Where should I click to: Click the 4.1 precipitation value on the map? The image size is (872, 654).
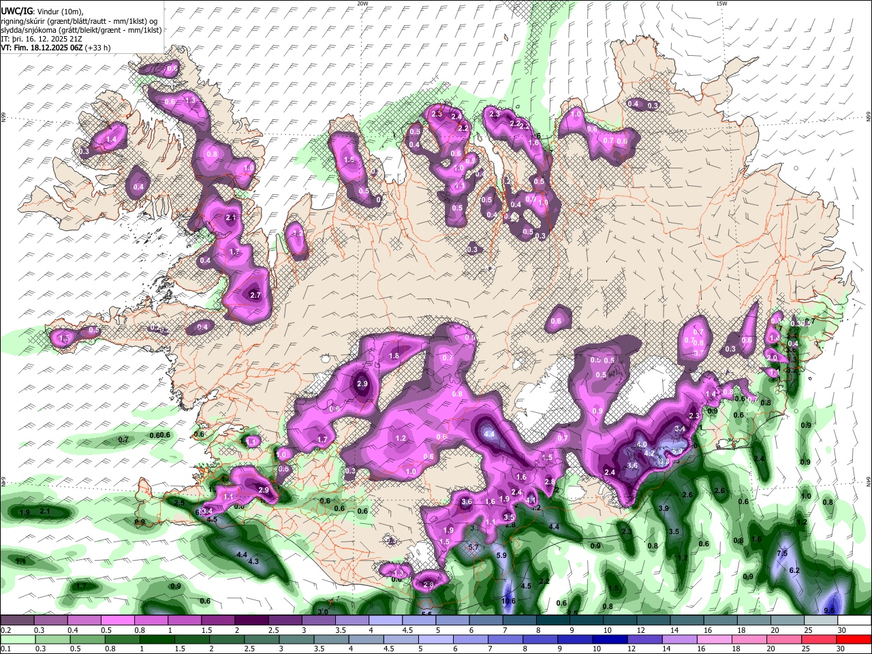tap(531, 500)
